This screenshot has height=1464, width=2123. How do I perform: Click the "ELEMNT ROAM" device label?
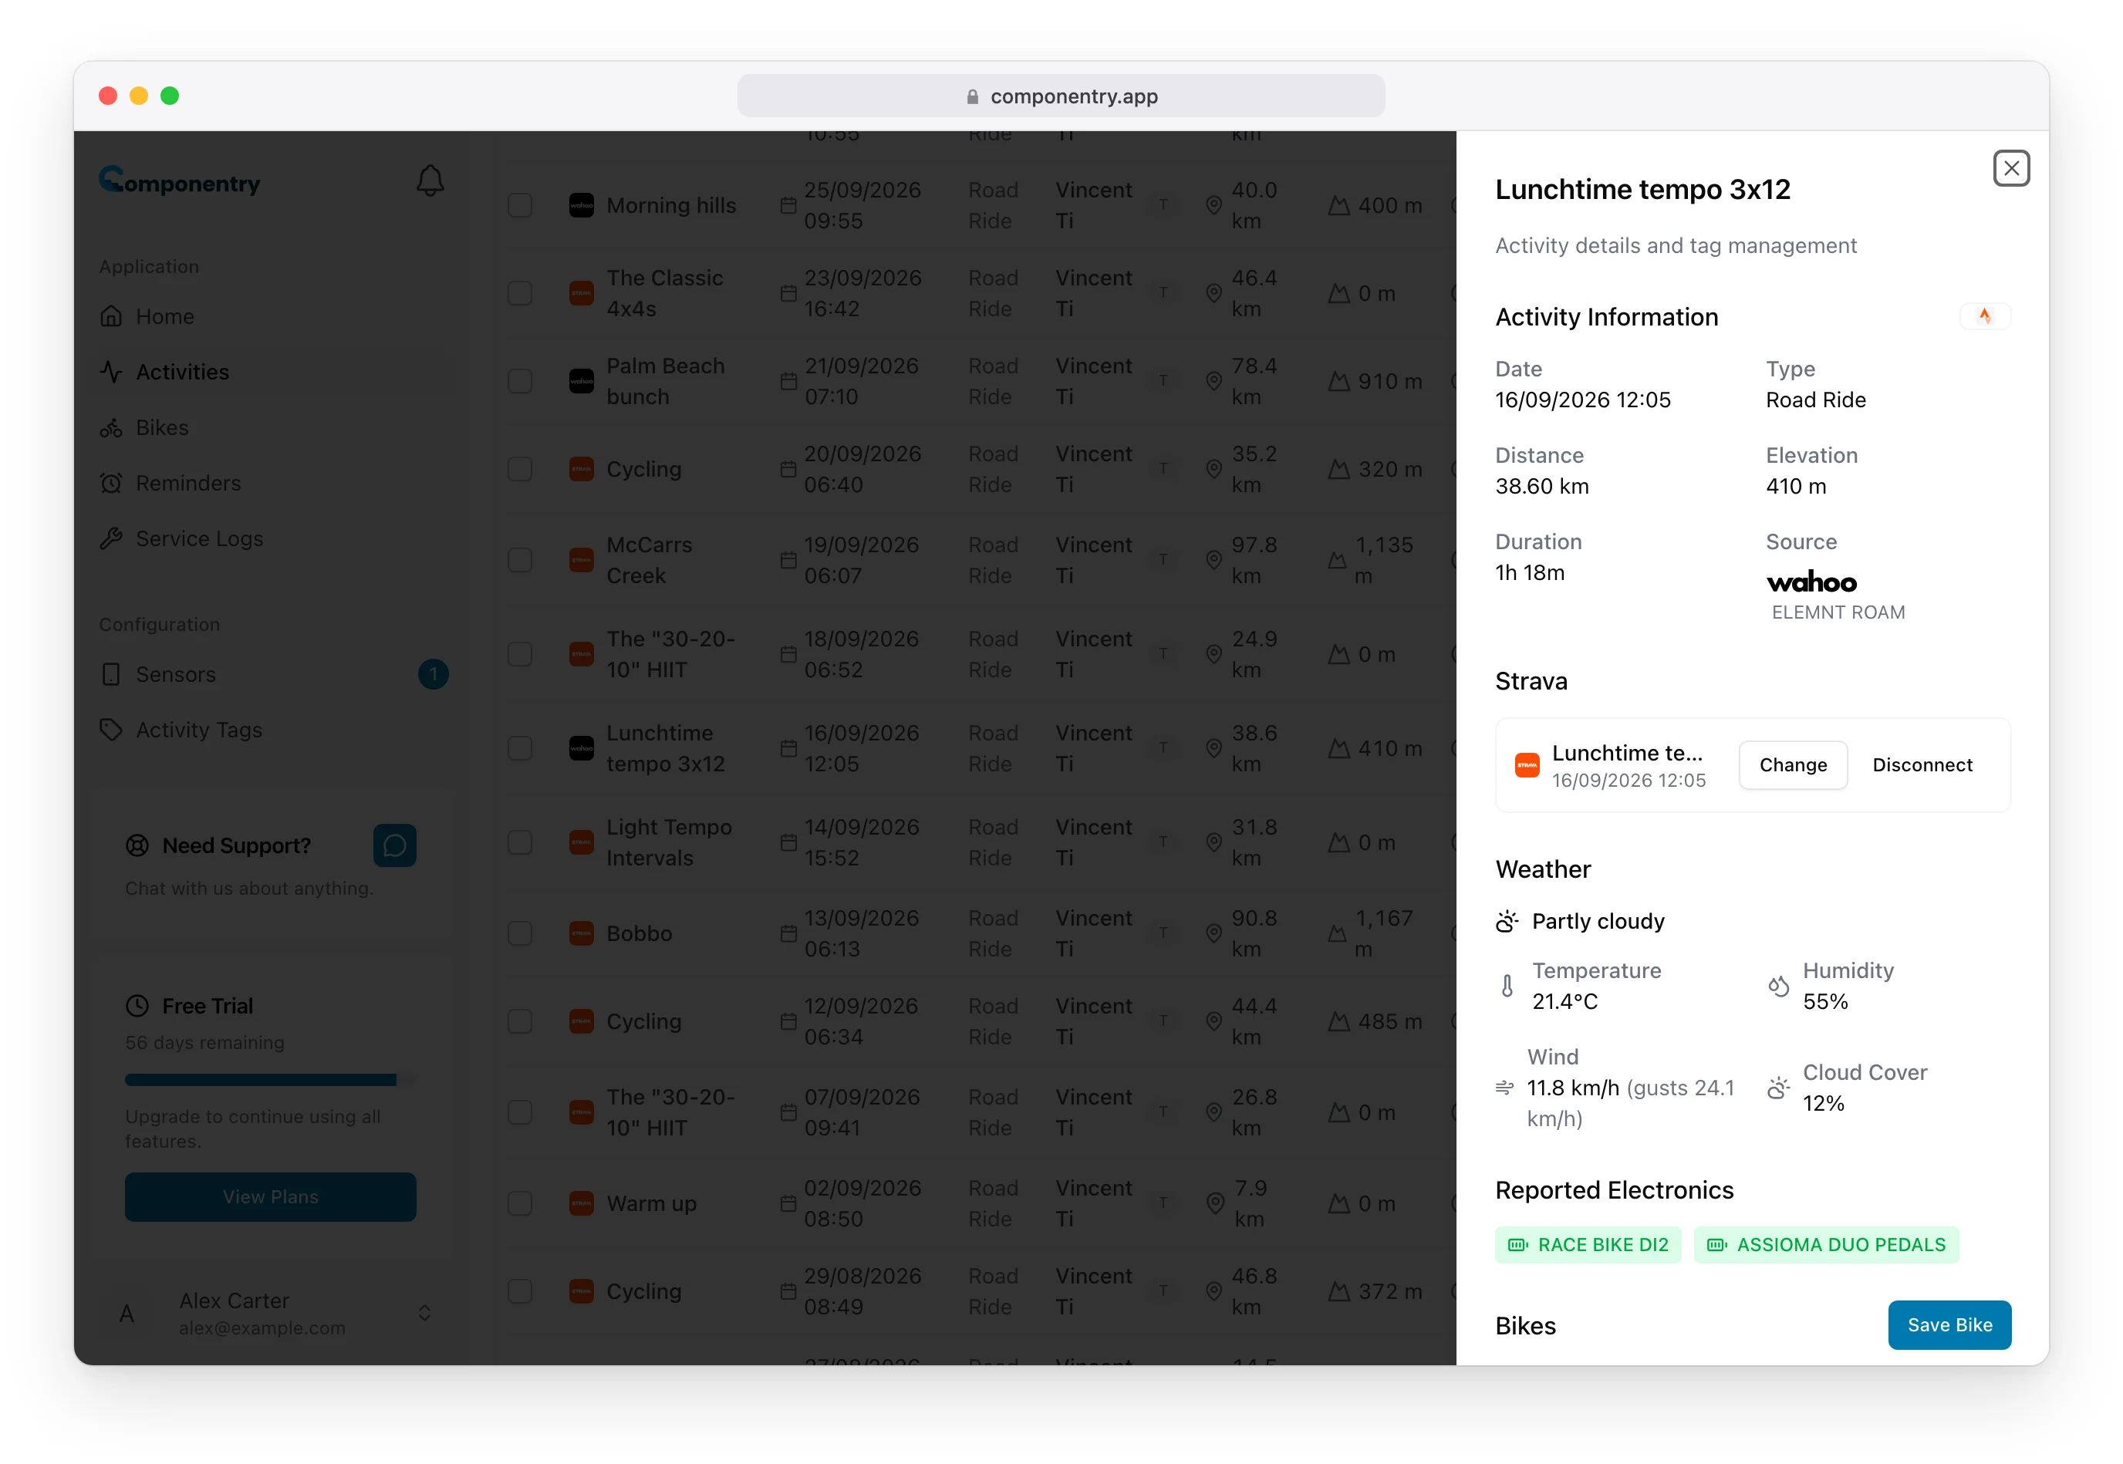click(x=1838, y=612)
